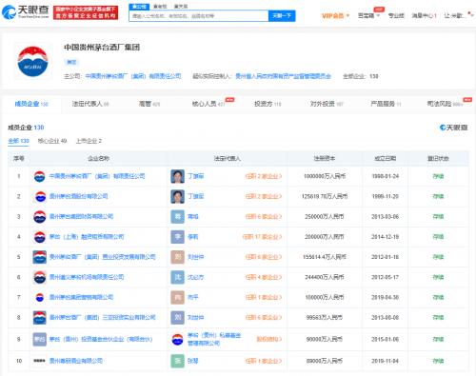
Task: Expand row 4 '任职 17 家企业' link
Action: tap(262, 237)
